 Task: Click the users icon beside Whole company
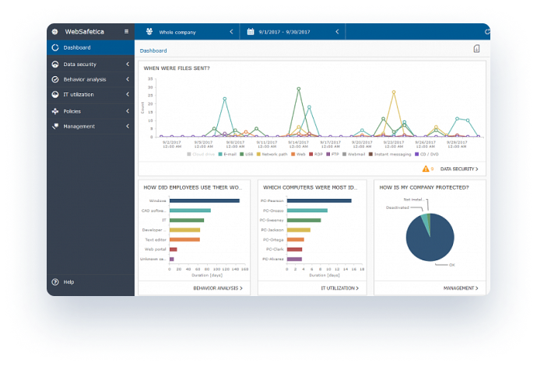pos(148,32)
